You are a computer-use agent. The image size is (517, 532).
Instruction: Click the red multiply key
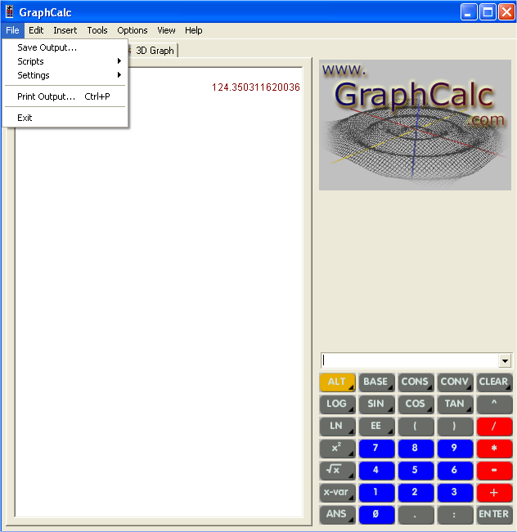494,449
